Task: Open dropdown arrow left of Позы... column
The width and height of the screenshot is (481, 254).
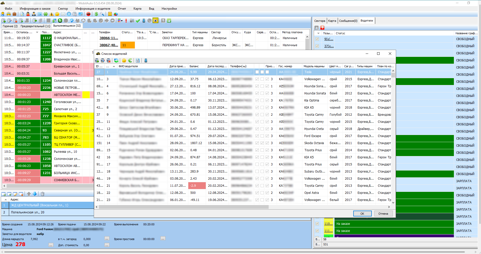Action: click(x=318, y=33)
